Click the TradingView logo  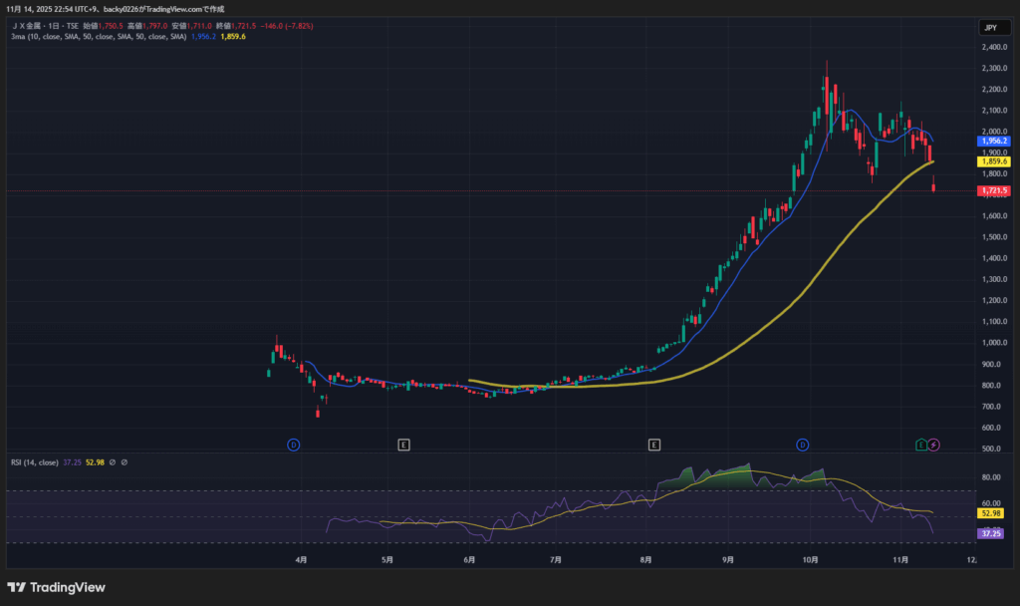pos(56,587)
